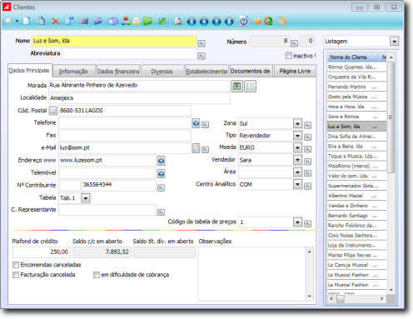Click the dial icon next to Telefone
413x319 pixels.
tap(196, 123)
